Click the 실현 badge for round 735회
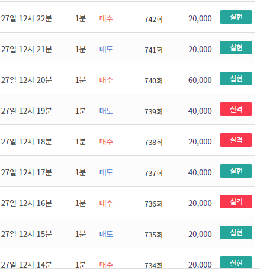The image size is (260, 273). pos(236,233)
